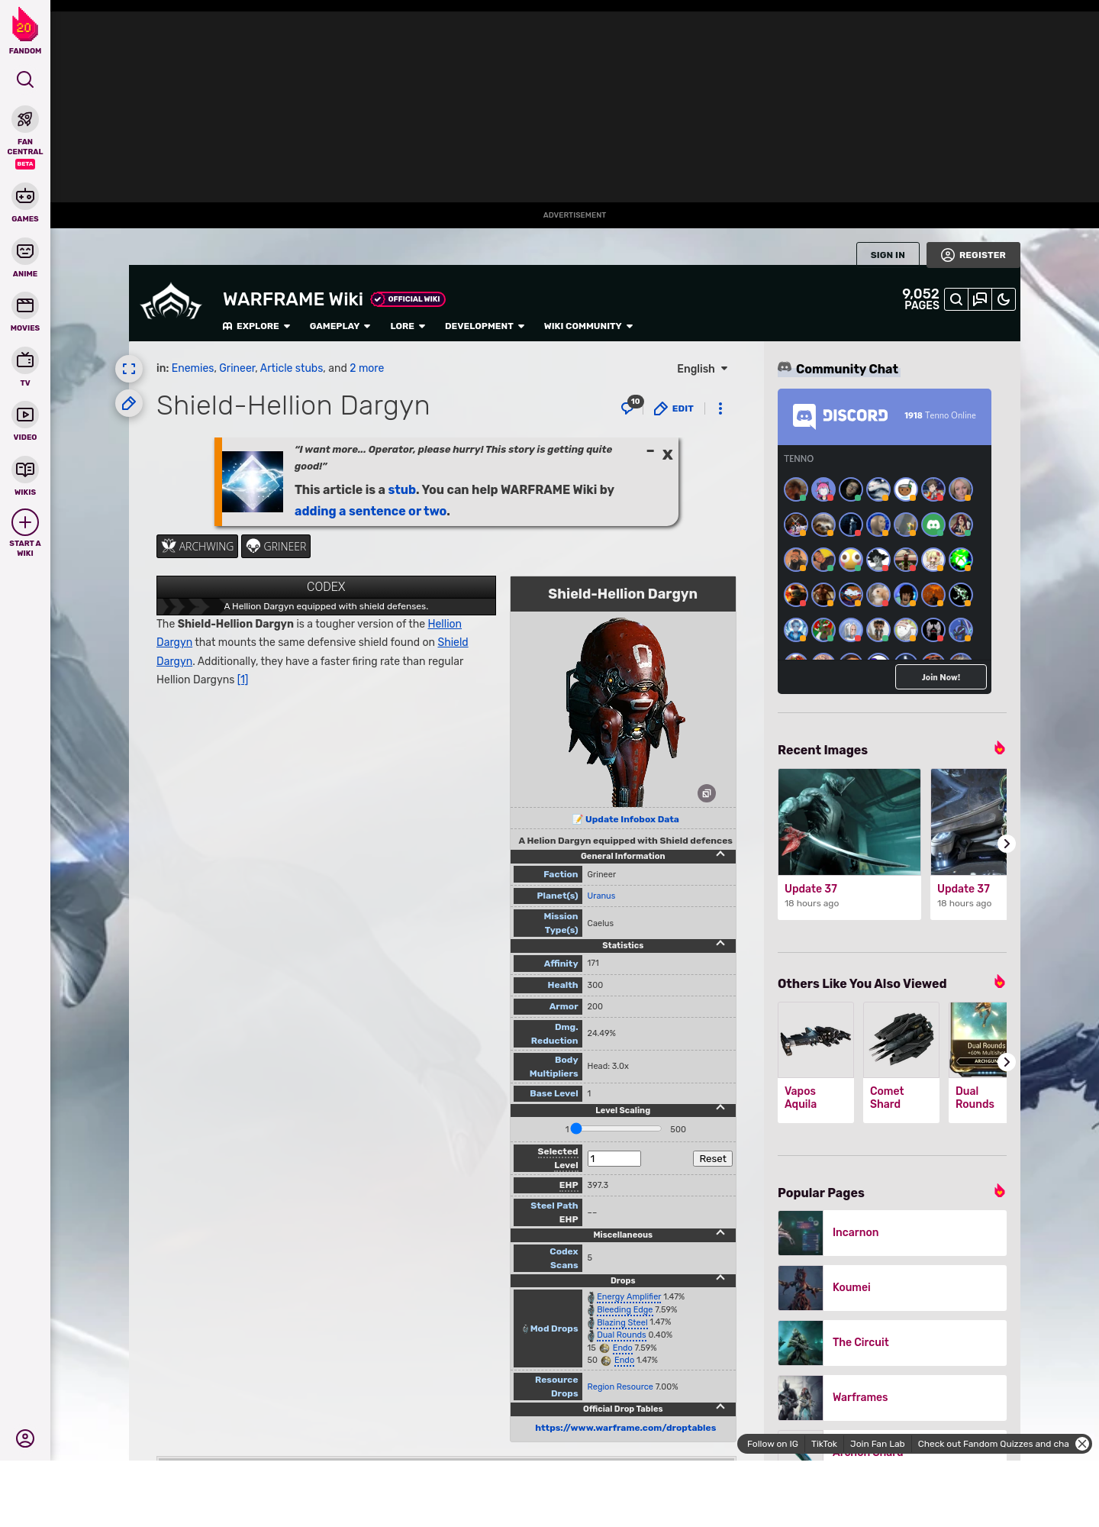
Task: Click the Selected Level input field
Action: [x=614, y=1158]
